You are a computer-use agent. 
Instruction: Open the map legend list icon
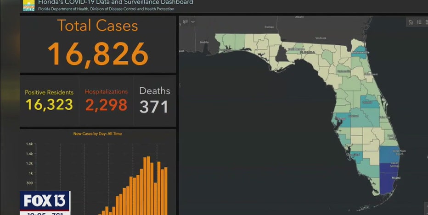coord(419,22)
